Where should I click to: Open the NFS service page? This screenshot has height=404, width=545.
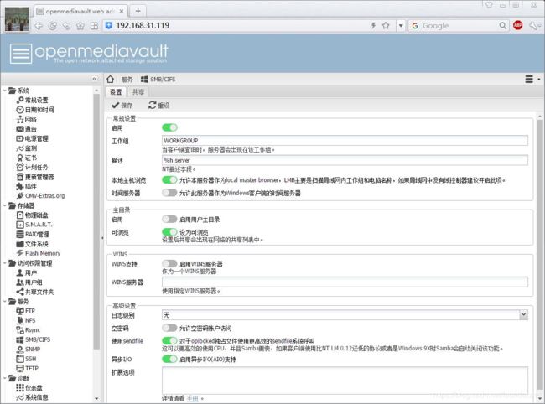tap(26, 320)
